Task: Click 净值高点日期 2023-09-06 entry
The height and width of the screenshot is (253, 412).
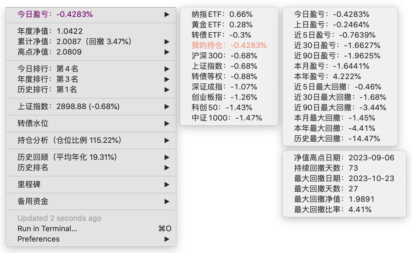Action: coord(344,158)
